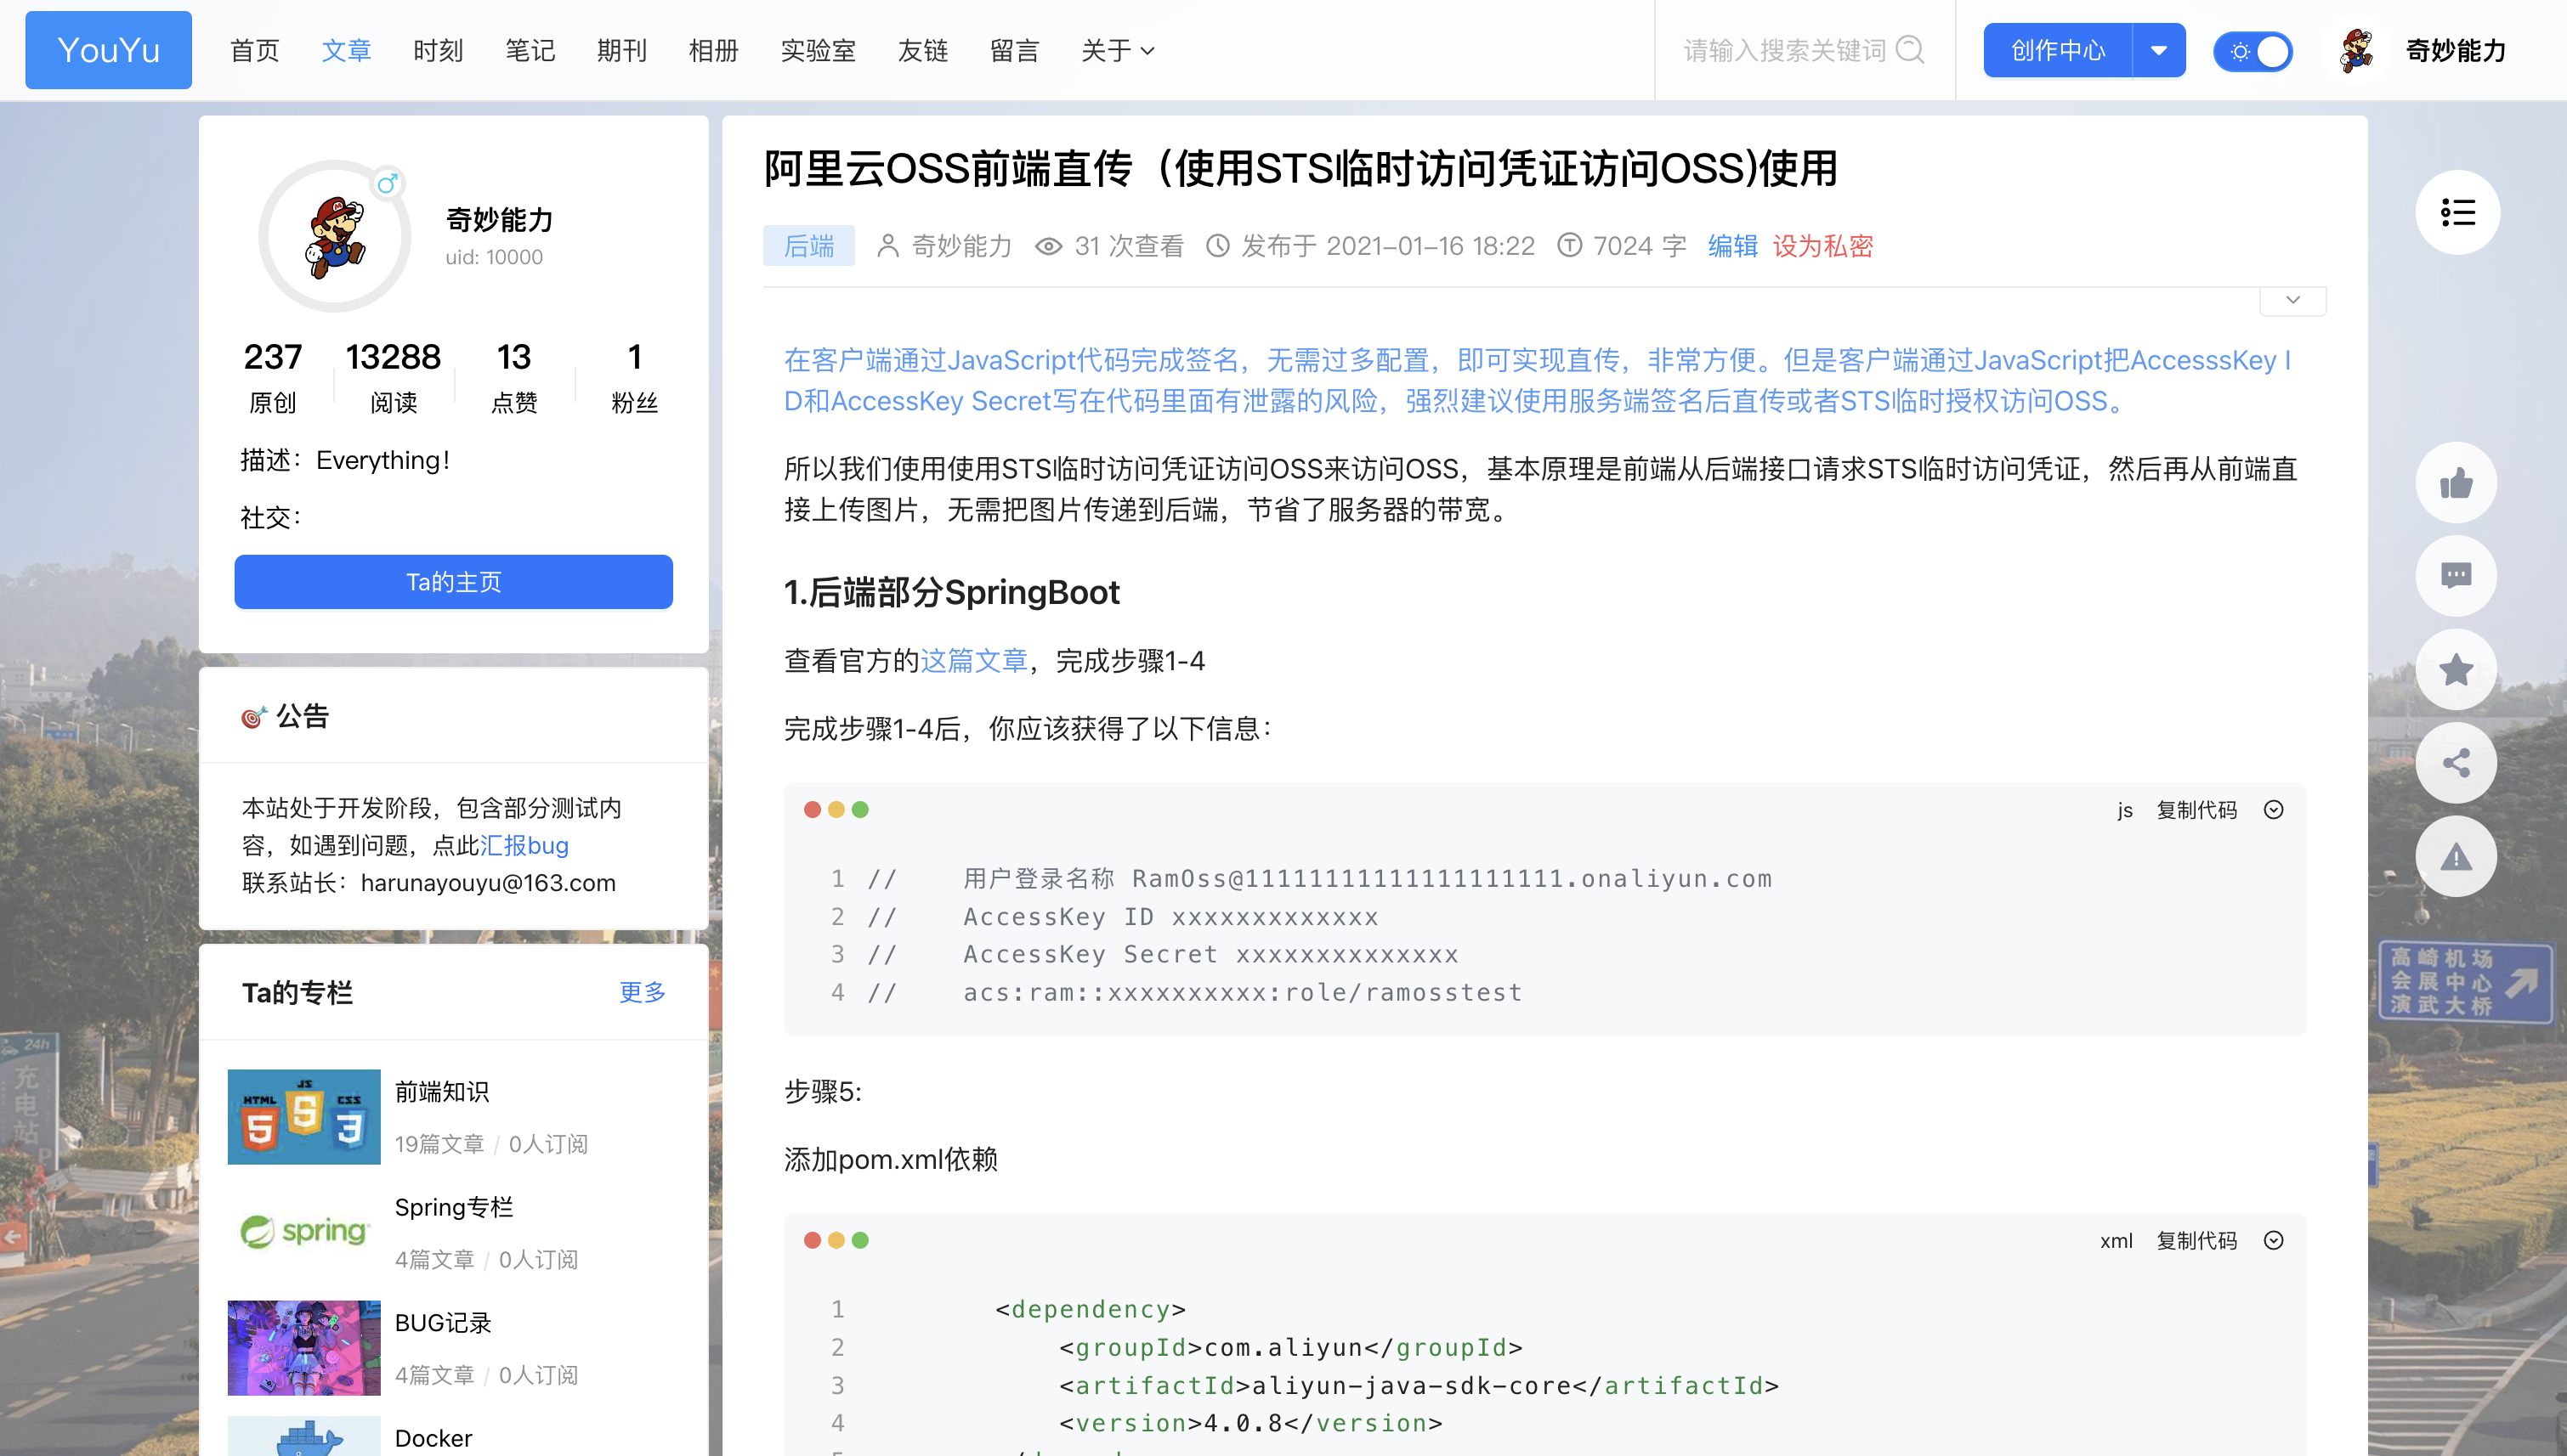Like the article with thumbs up icon

2458,483
